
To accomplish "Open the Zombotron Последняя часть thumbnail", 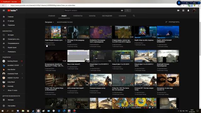I will [101, 32].
